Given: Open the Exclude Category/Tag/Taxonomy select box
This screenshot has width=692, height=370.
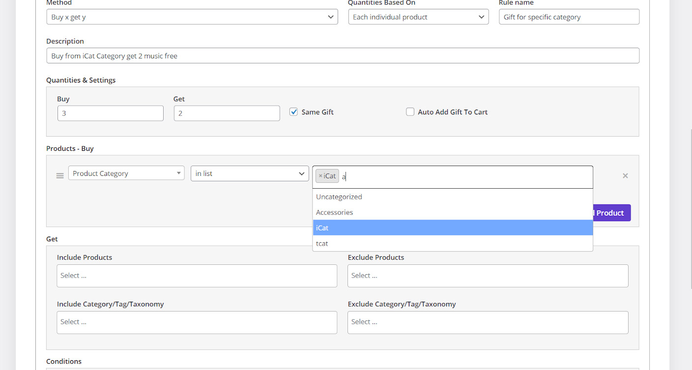Looking at the screenshot, I should click(x=488, y=322).
